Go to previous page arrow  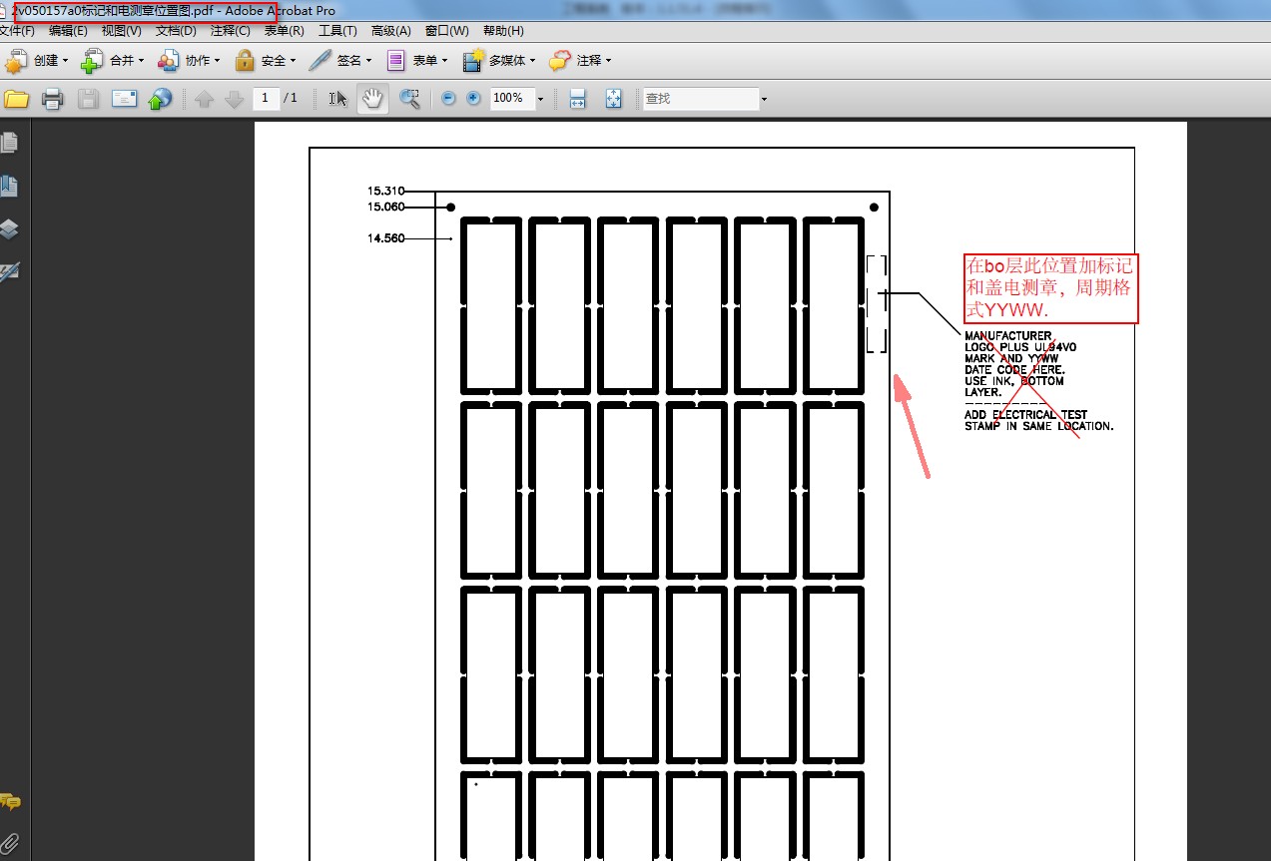(x=205, y=99)
